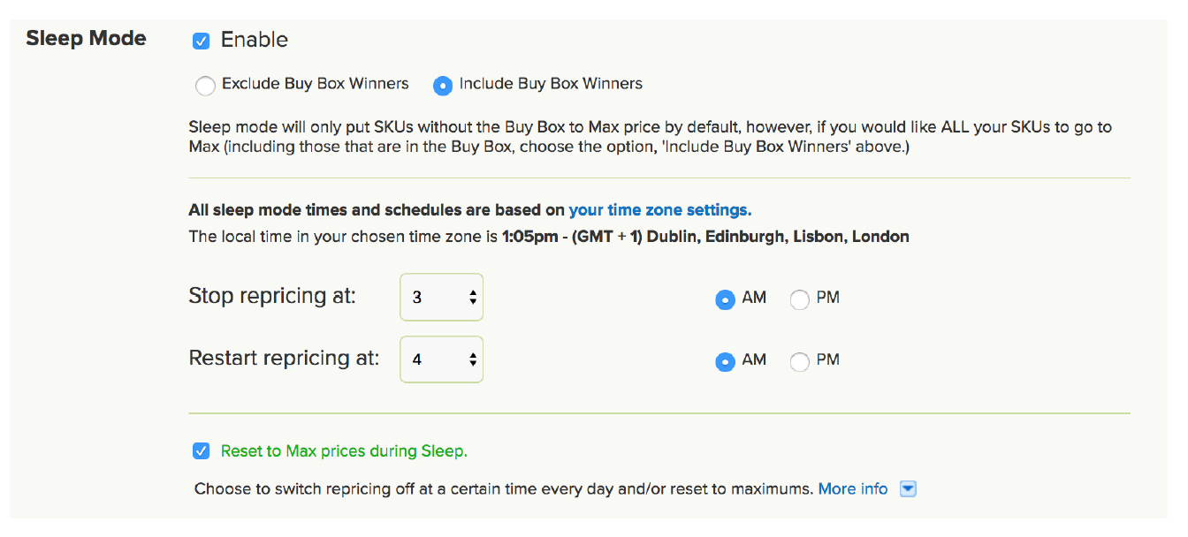The width and height of the screenshot is (1188, 537).
Task: Choose AM for the Stop repricing time
Action: click(x=725, y=299)
